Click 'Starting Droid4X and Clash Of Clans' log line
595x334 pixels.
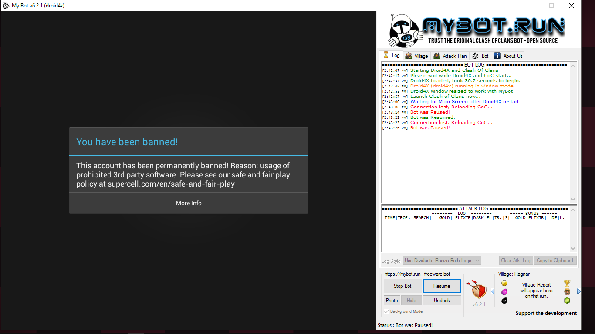[x=454, y=70]
